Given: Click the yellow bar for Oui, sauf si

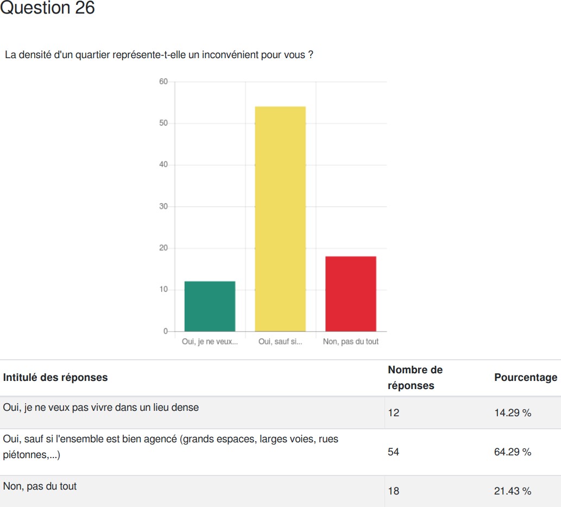Looking at the screenshot, I should 280,219.
